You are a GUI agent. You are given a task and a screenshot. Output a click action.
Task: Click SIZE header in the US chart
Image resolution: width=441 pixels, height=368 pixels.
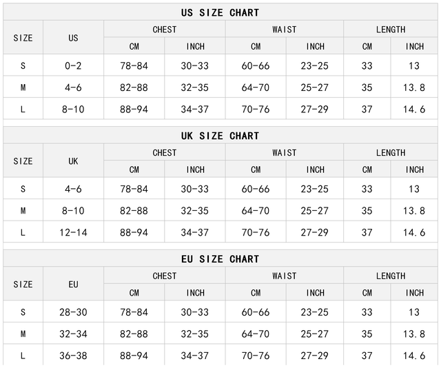pyautogui.click(x=23, y=38)
